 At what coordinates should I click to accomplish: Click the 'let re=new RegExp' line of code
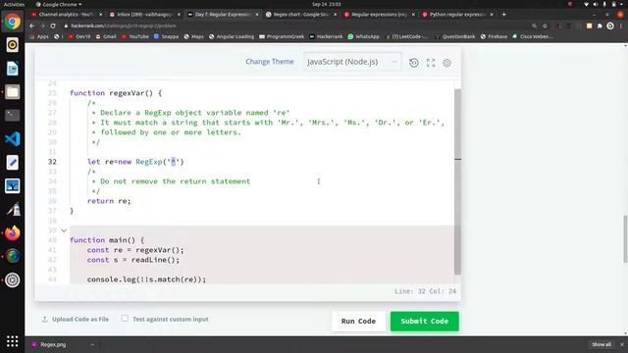point(135,162)
